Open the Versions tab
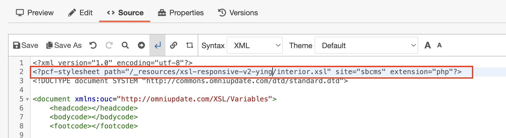The width and height of the screenshot is (506, 138). pos(238,13)
